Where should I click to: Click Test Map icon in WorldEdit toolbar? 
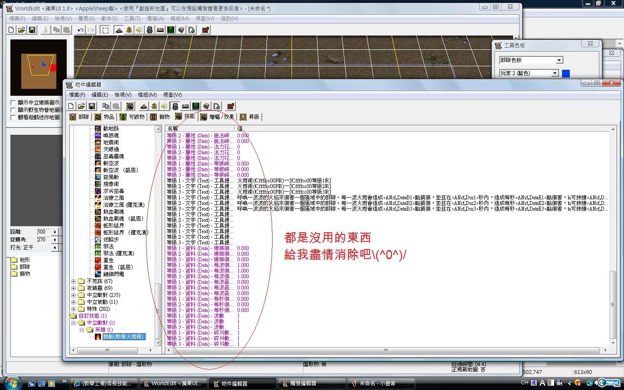[205, 30]
